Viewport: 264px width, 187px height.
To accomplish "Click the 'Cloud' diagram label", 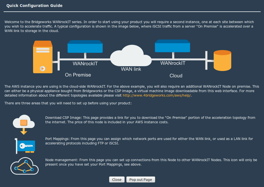I will pyautogui.click(x=176, y=76).
